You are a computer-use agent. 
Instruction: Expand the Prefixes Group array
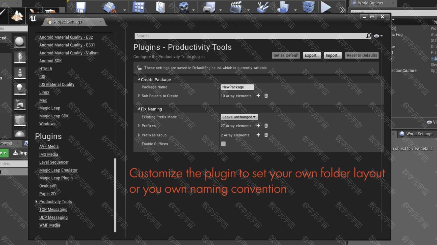coord(139,135)
